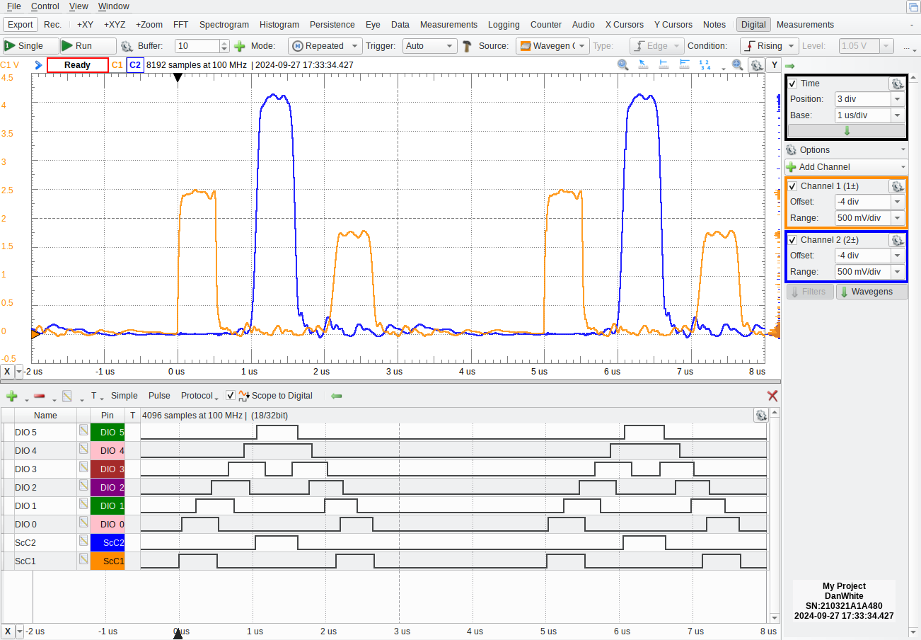This screenshot has height=640, width=921.
Task: Click the blue arrow left of Ready
Action: click(38, 65)
